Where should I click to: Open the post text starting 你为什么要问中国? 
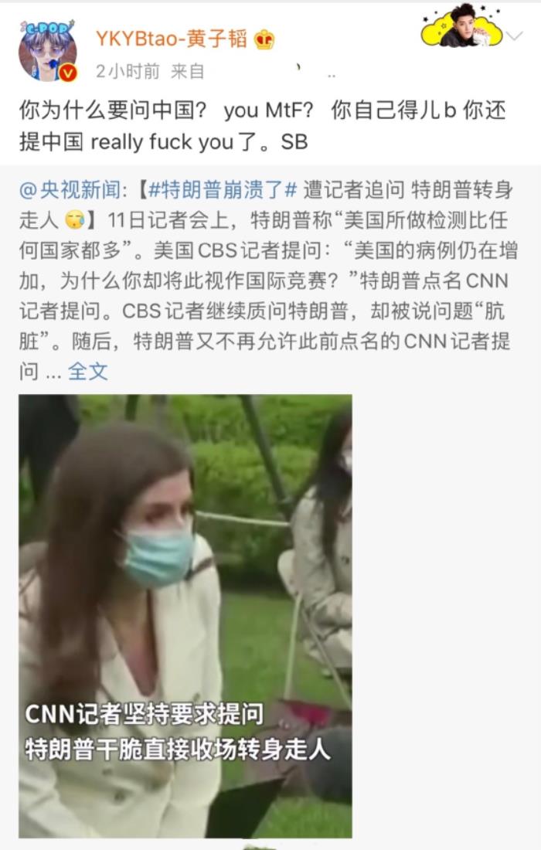point(262,126)
